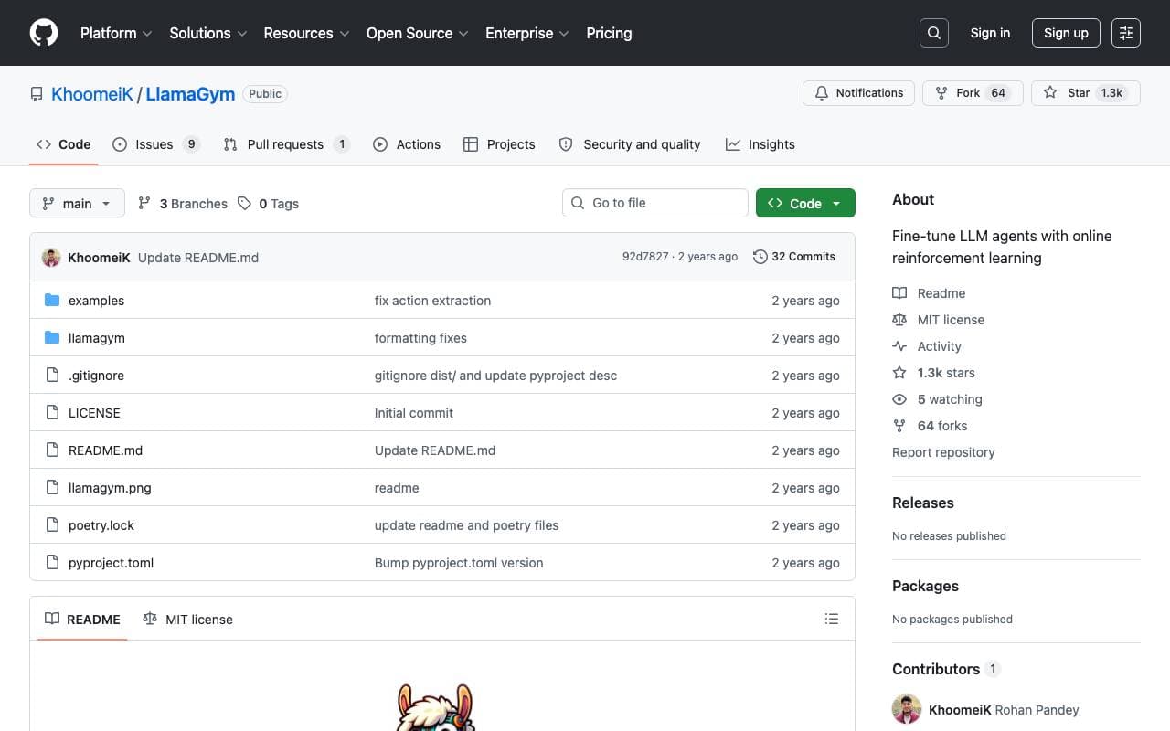Click the pyproject.toml file icon
This screenshot has width=1170, height=731.
click(x=52, y=563)
